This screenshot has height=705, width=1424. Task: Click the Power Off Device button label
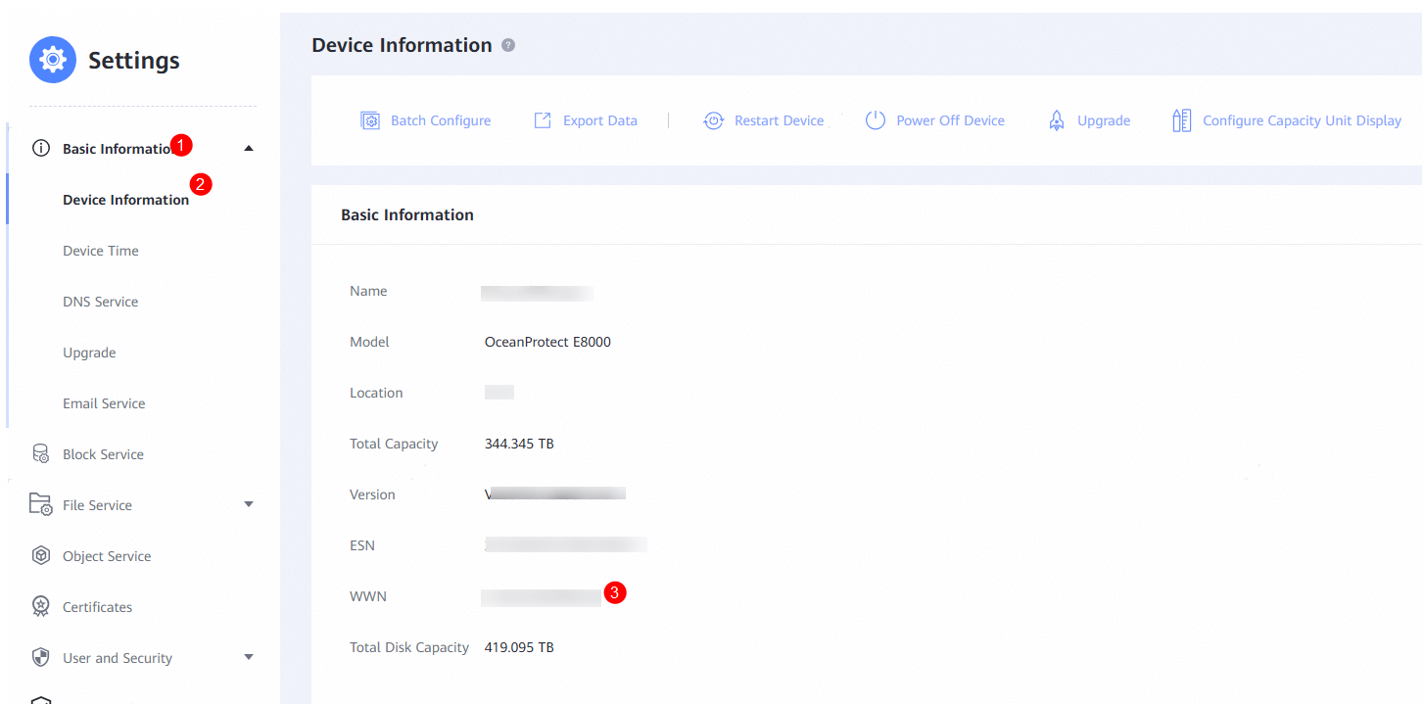951,120
